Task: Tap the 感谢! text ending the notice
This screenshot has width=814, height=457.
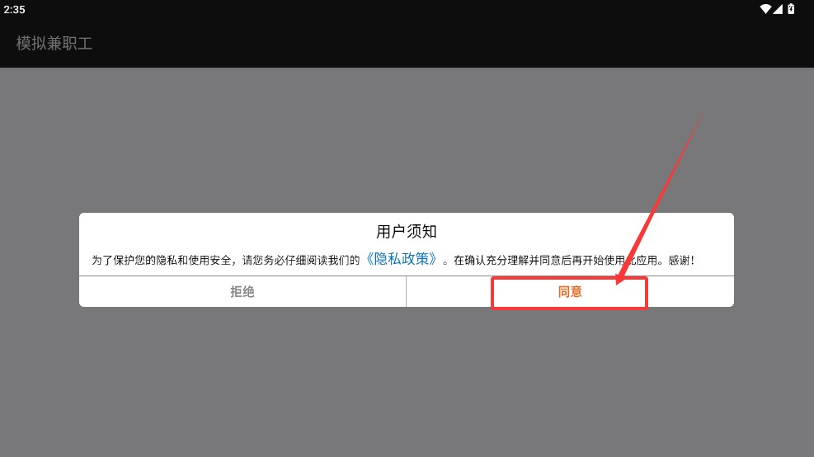Action: (x=681, y=260)
